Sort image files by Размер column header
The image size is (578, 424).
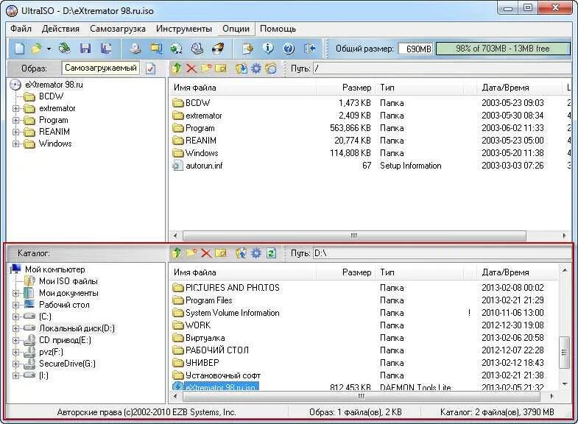[346, 88]
